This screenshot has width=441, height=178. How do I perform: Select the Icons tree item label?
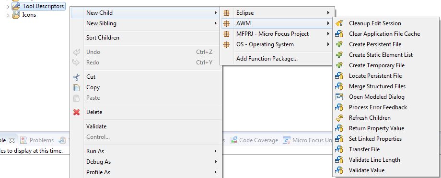(x=29, y=14)
